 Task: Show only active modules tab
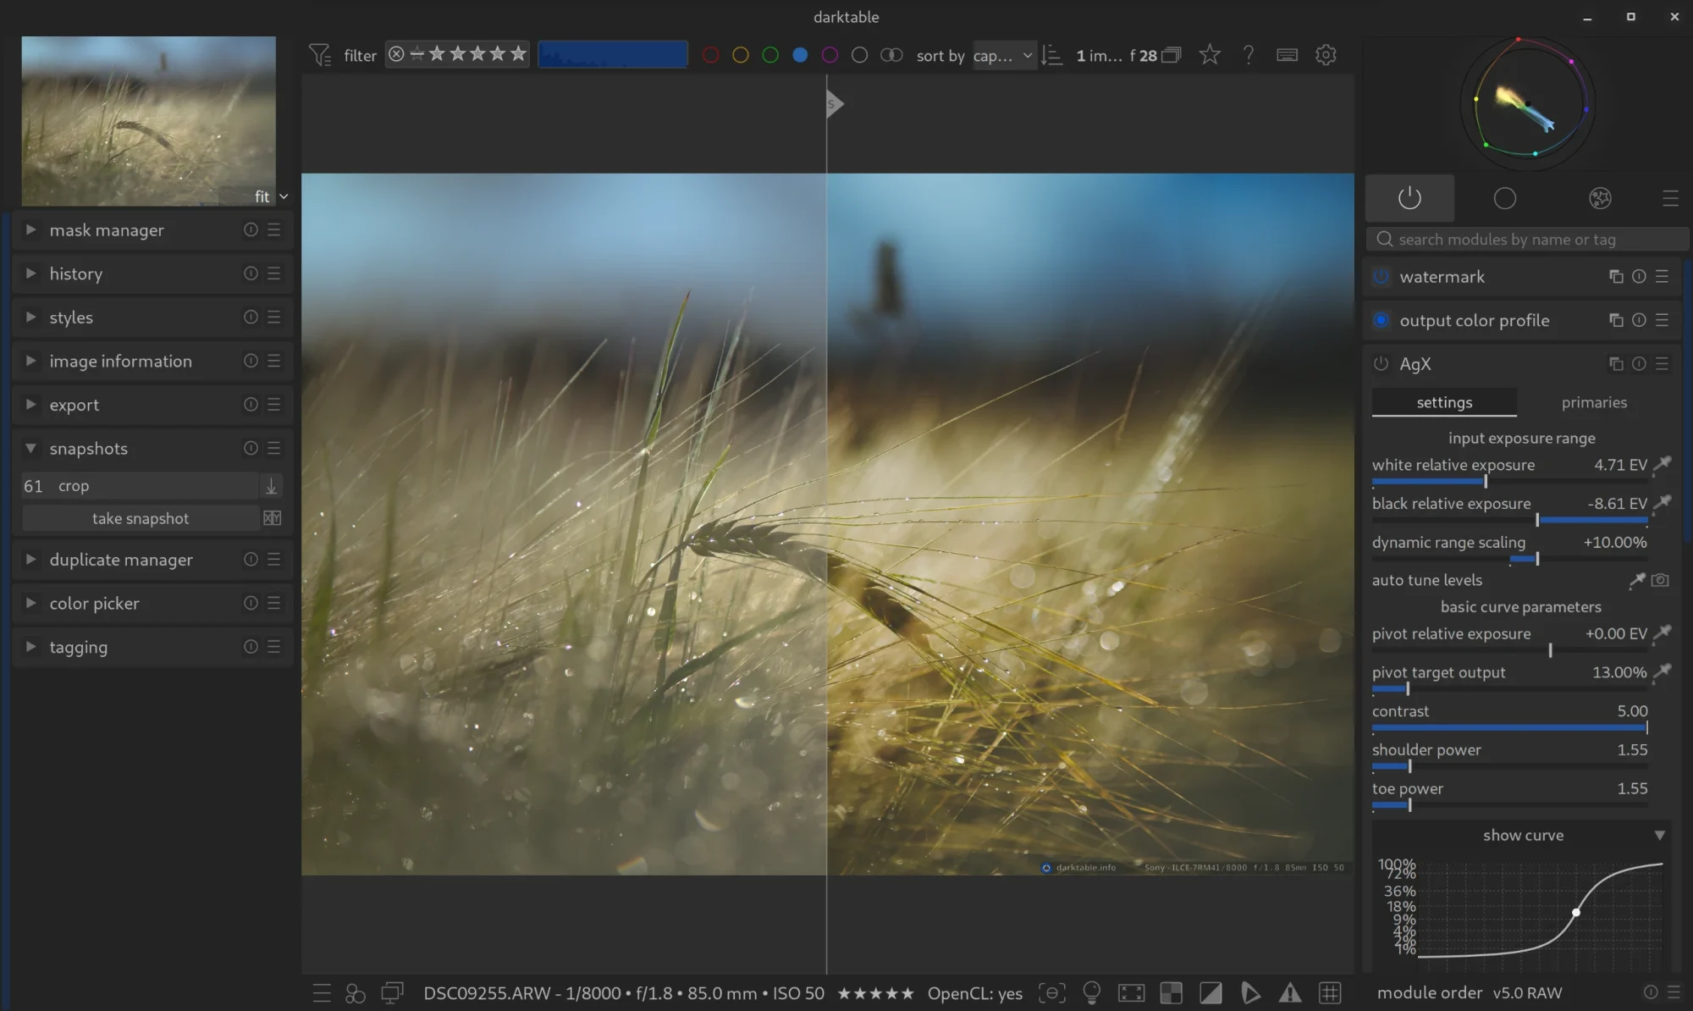(x=1409, y=198)
